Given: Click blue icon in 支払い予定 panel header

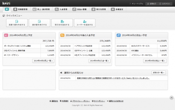Looking at the screenshot, I should (118, 35).
